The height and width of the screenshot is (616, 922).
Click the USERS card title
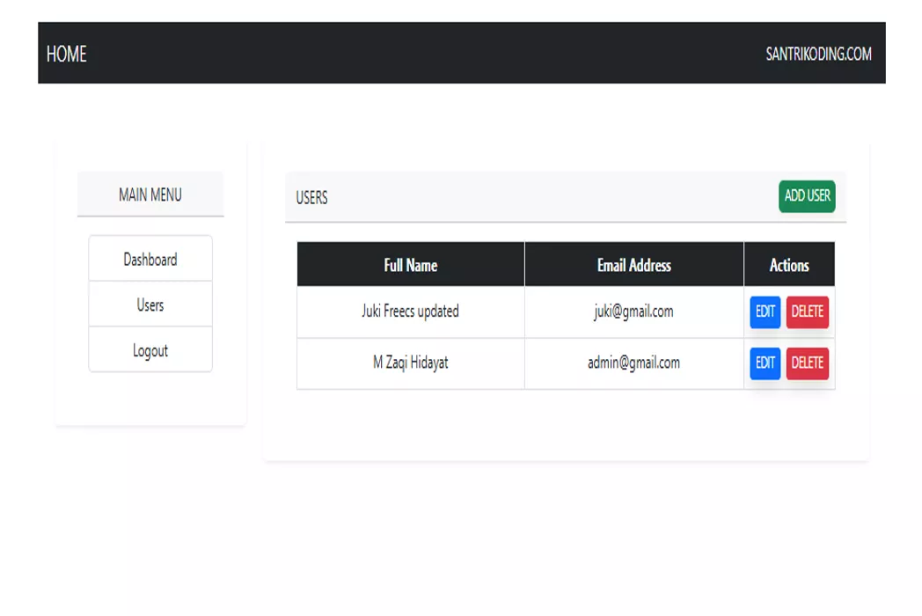[x=311, y=198]
